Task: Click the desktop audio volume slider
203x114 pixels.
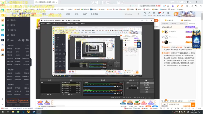Action: [x=100, y=87]
